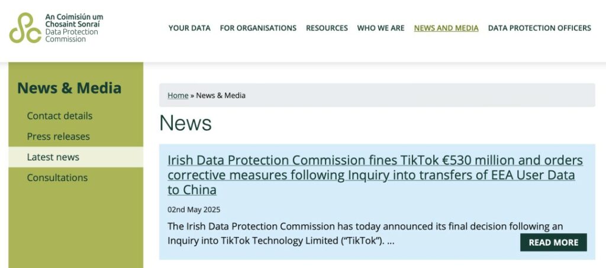Open Contact details in the sidebar
Viewport: 606px width, 268px height.
coord(60,116)
